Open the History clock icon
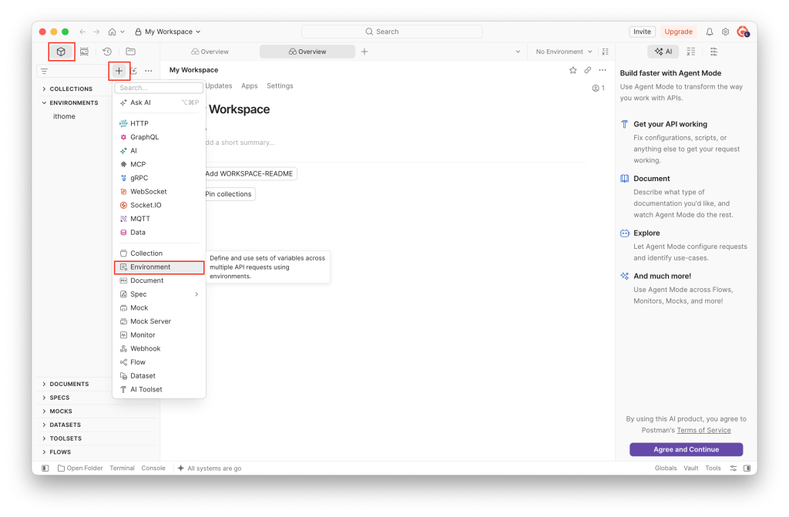 (107, 52)
